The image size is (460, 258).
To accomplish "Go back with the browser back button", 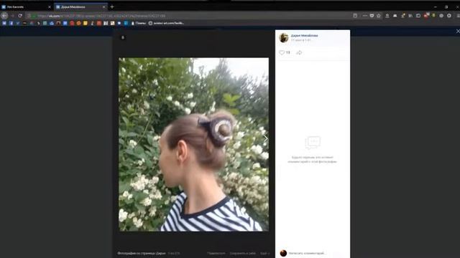I will point(4,16).
